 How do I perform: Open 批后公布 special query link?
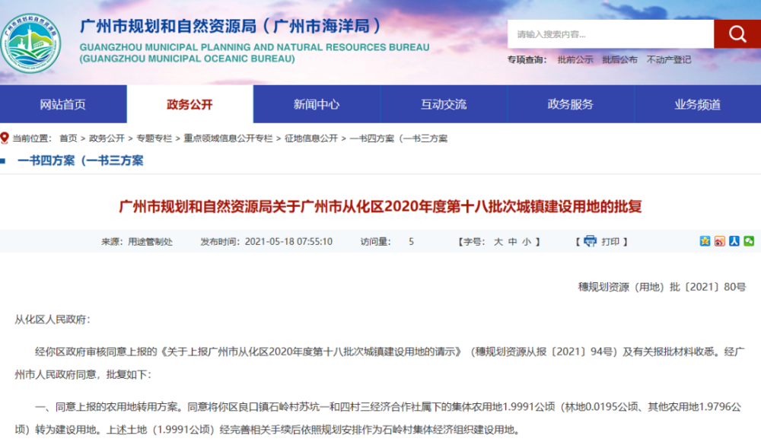point(619,59)
